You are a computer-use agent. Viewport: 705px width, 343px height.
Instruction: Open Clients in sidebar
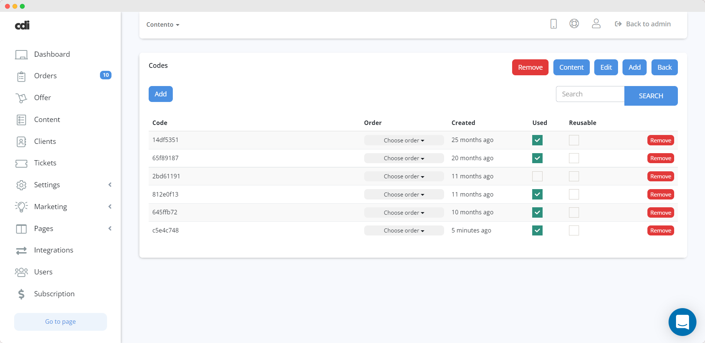pos(45,141)
